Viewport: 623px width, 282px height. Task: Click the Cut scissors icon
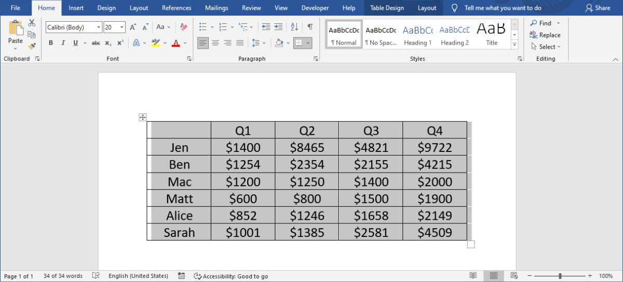point(32,23)
